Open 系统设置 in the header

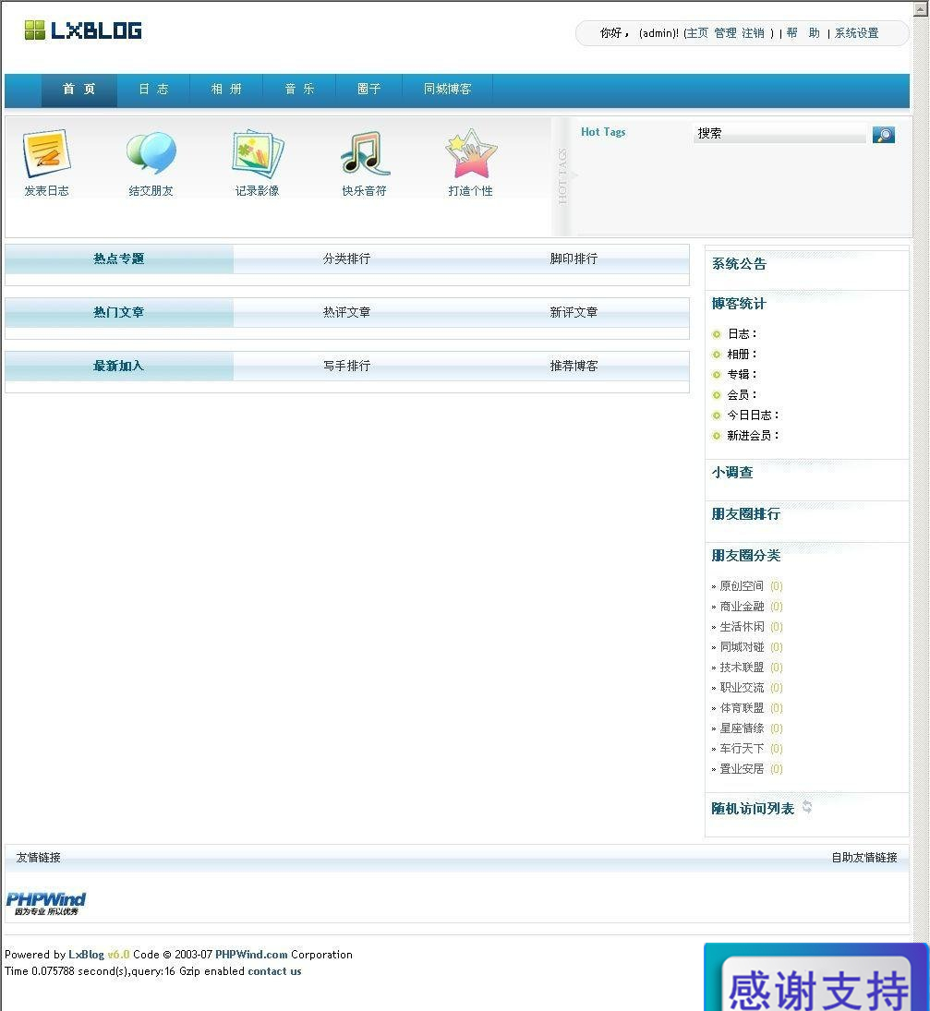pyautogui.click(x=856, y=33)
